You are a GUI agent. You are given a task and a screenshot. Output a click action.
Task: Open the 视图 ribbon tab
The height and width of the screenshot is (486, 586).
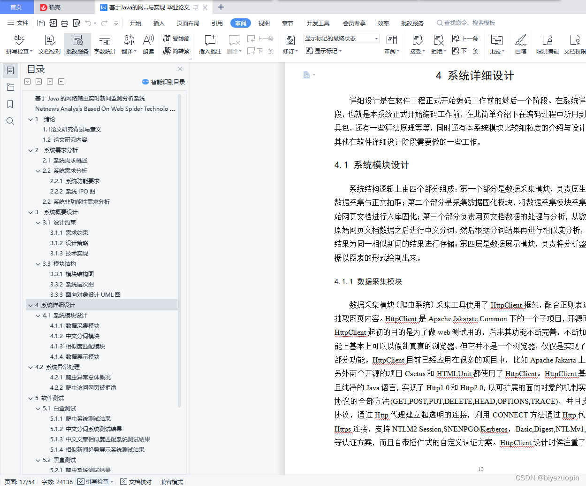264,23
